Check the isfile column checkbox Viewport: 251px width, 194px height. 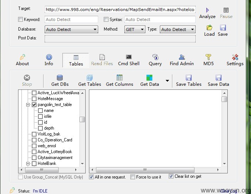[x=40, y=116]
